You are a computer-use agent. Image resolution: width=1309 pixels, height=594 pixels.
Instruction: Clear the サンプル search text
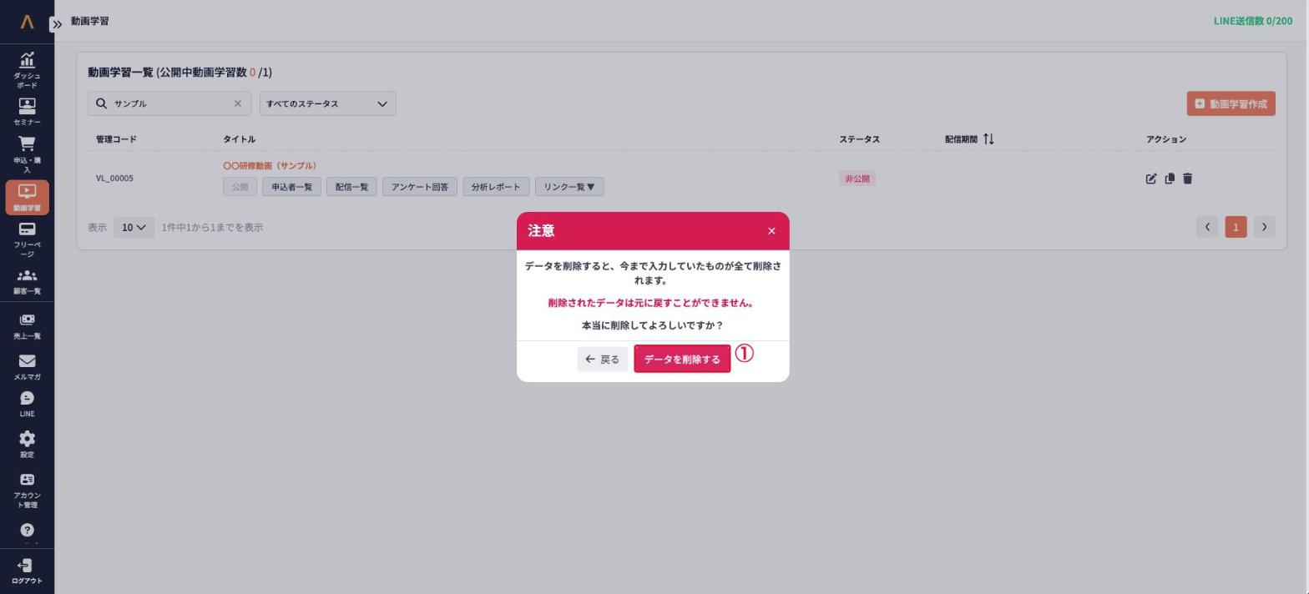point(237,103)
